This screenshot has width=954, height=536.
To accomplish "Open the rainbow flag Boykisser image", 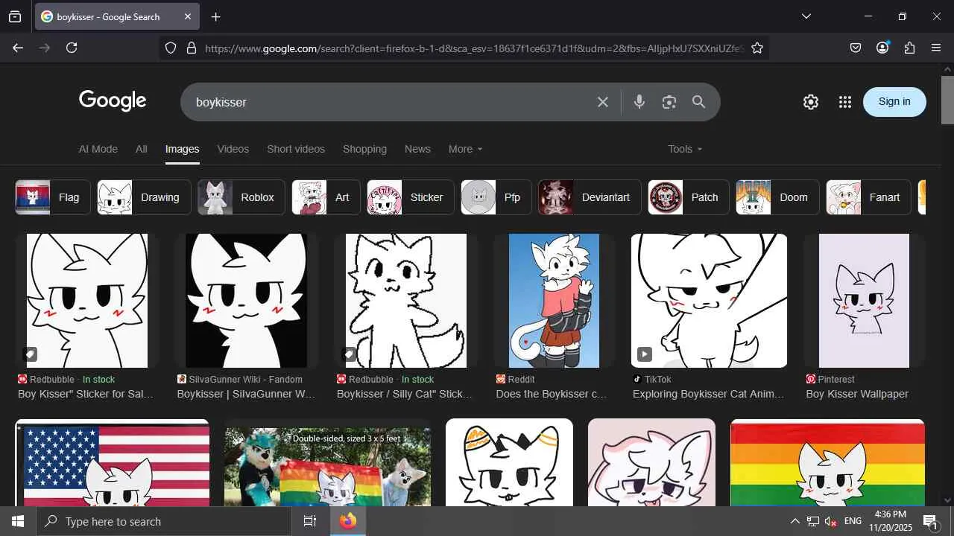I will click(827, 463).
